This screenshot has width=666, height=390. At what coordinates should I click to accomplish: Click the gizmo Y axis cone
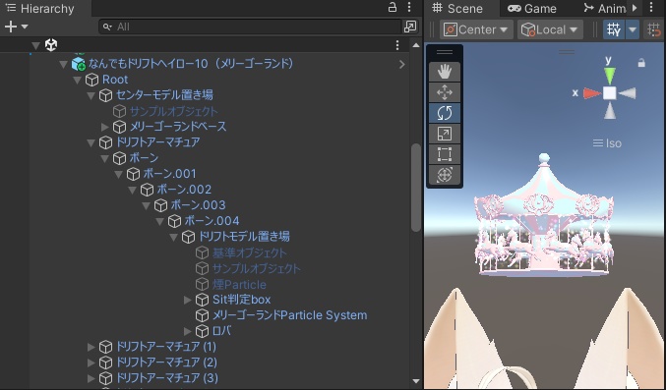pyautogui.click(x=610, y=76)
